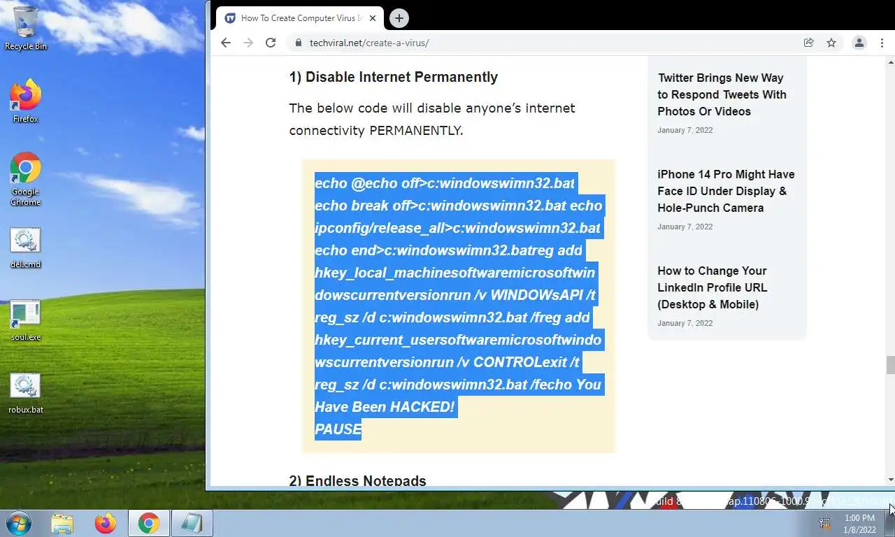Click Chrome's forward navigation arrow
Screen dimensions: 895x537
pyautogui.click(x=248, y=43)
